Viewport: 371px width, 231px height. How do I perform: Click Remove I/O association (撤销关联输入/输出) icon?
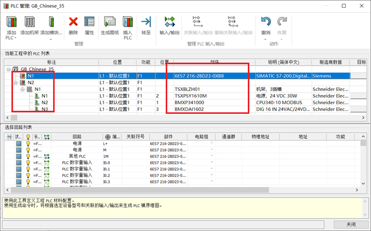point(233,22)
